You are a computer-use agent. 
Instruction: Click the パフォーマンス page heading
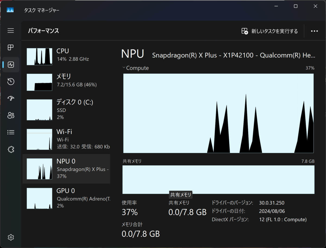(x=43, y=31)
